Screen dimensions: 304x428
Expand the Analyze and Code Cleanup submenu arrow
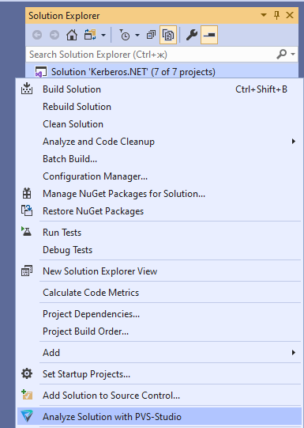tap(294, 142)
